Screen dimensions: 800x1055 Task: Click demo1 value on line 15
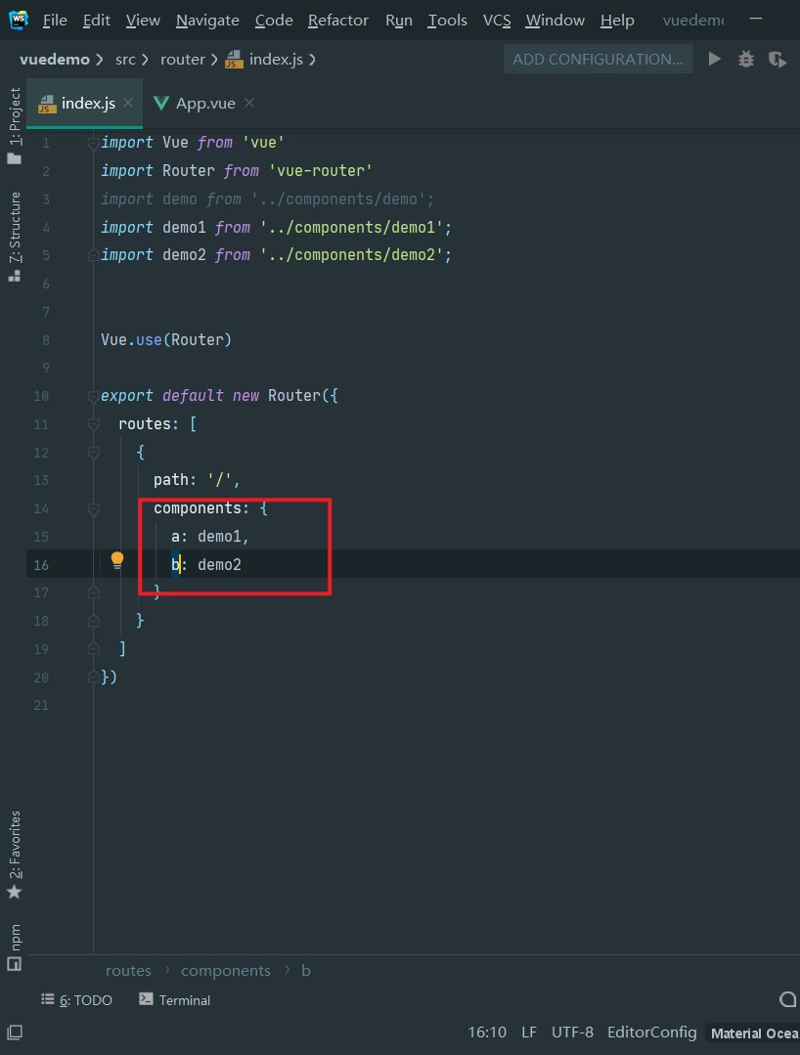tap(219, 536)
